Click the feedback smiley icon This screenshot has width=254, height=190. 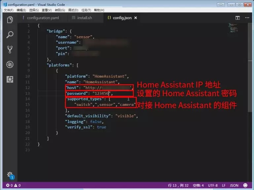pyautogui.click(x=245, y=185)
